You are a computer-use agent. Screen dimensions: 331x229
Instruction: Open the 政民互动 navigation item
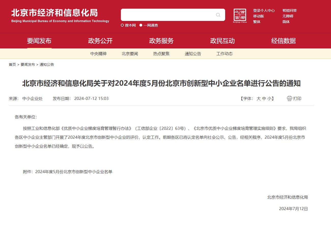[x=222, y=41]
